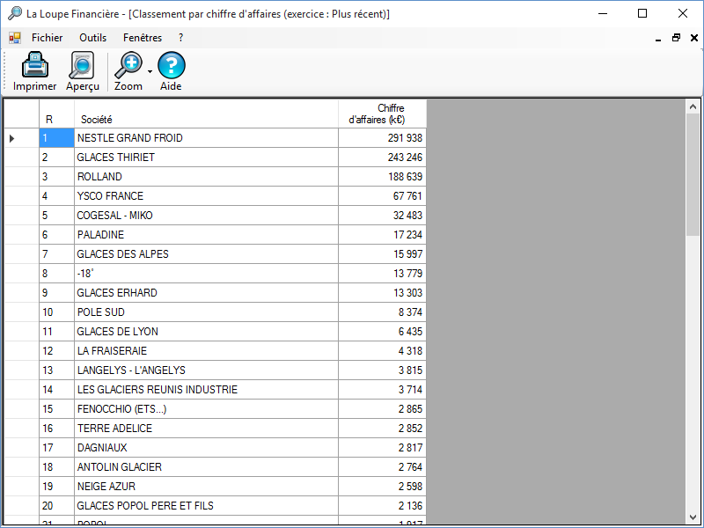Viewport: 704px width, 528px height.
Task: Click the PALADINE company cell
Action: pyautogui.click(x=206, y=235)
